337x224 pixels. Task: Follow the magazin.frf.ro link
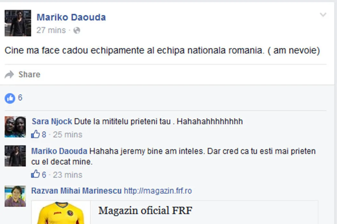(158, 191)
